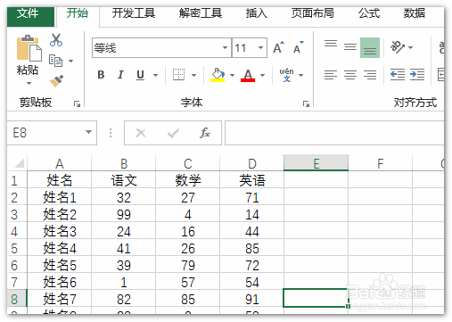The image size is (452, 322).
Task: Center text horizontally
Action: click(350, 75)
